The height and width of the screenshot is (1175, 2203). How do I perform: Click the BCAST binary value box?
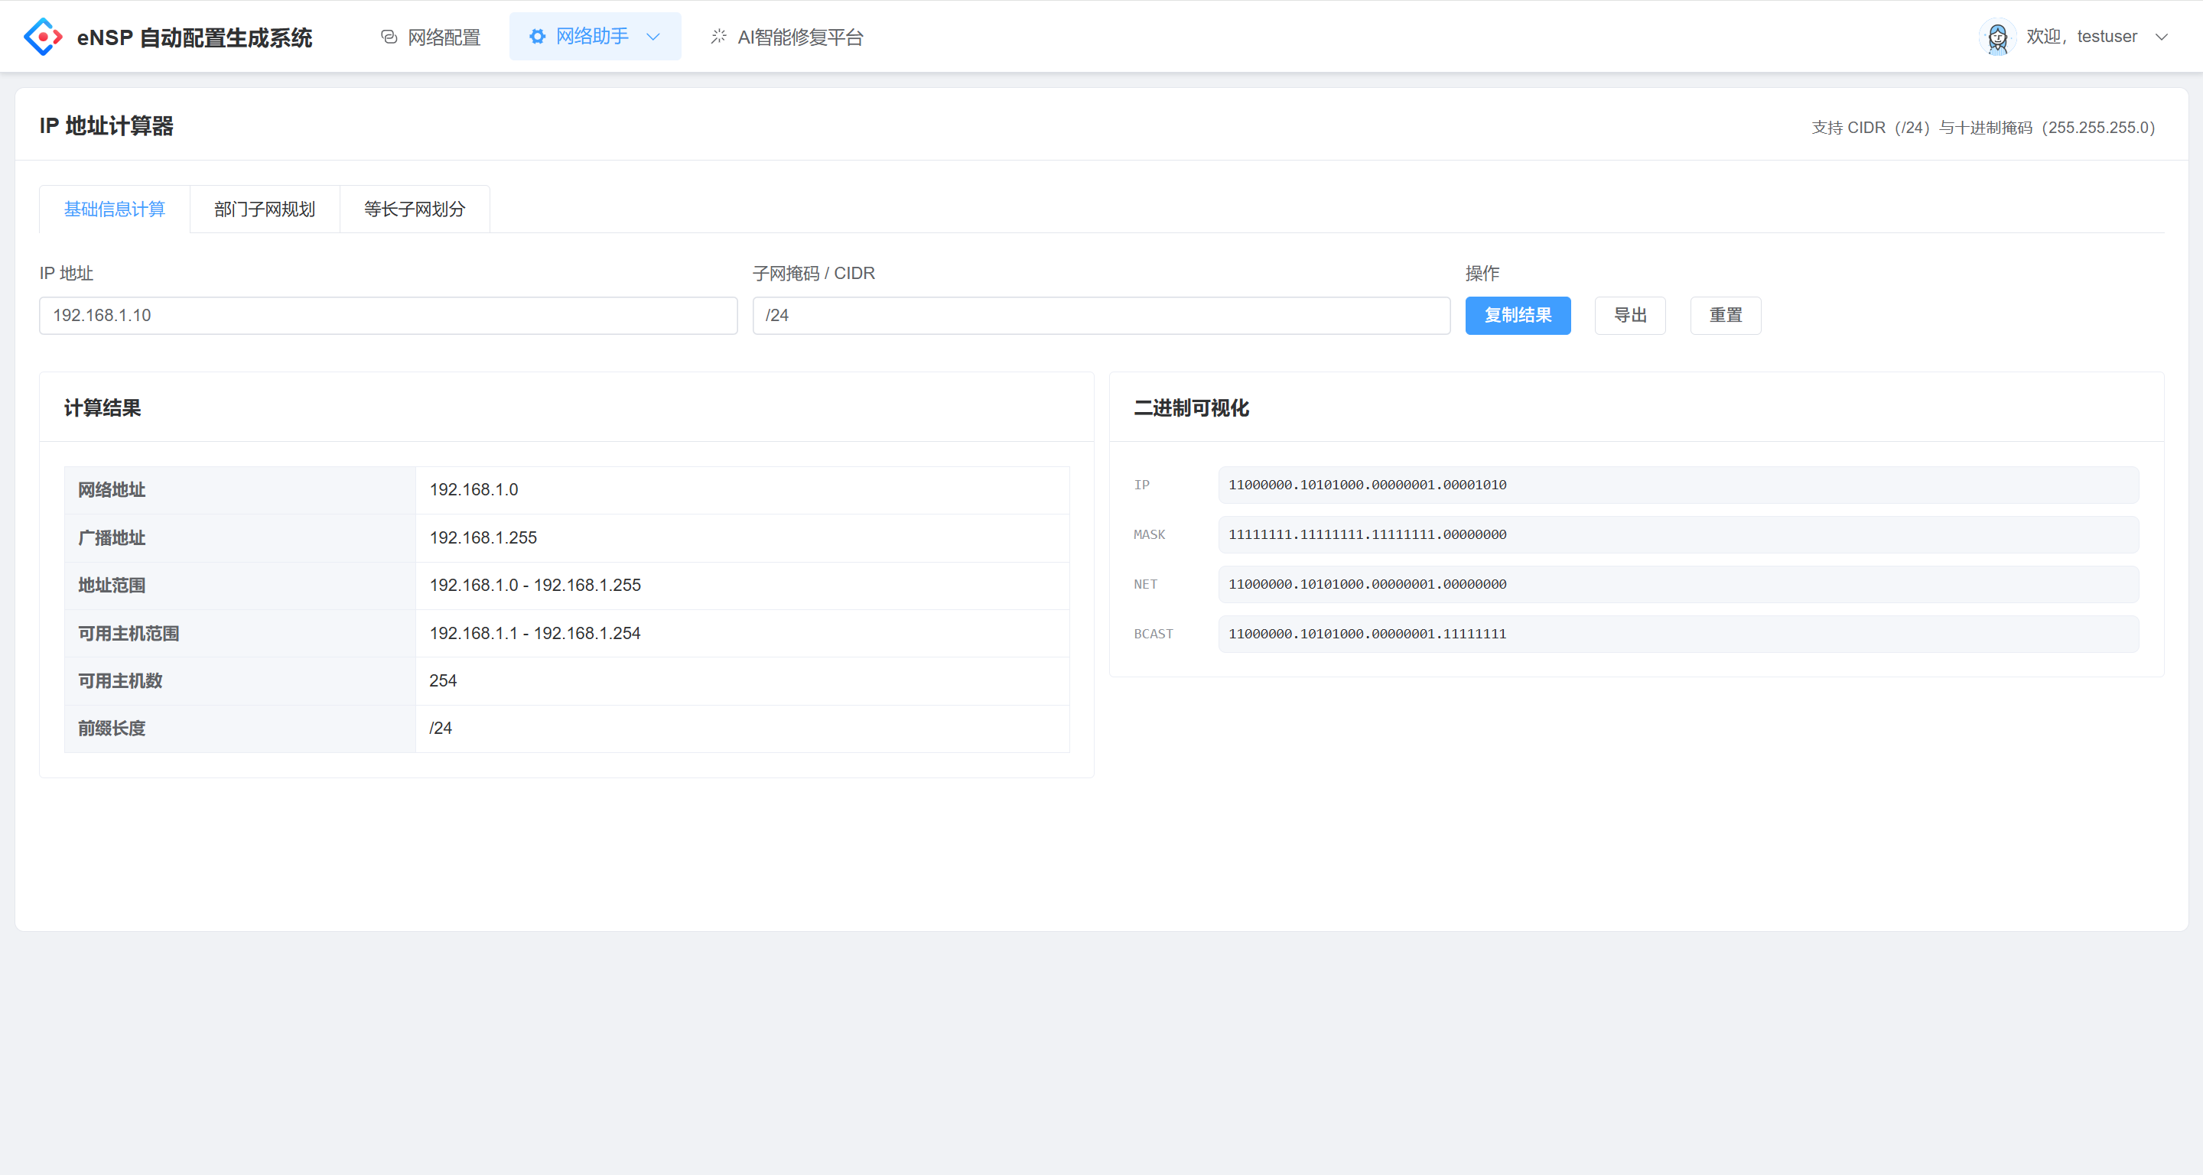[1678, 634]
